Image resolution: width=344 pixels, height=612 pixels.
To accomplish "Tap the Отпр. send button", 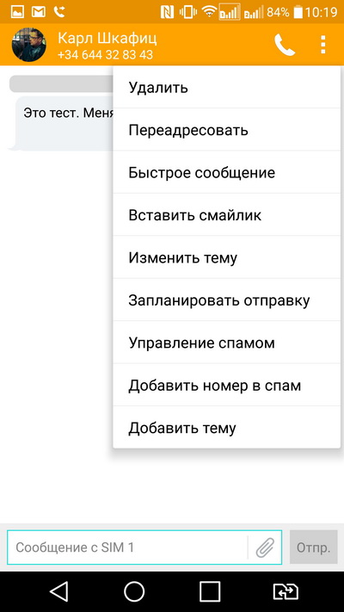I will click(x=313, y=547).
